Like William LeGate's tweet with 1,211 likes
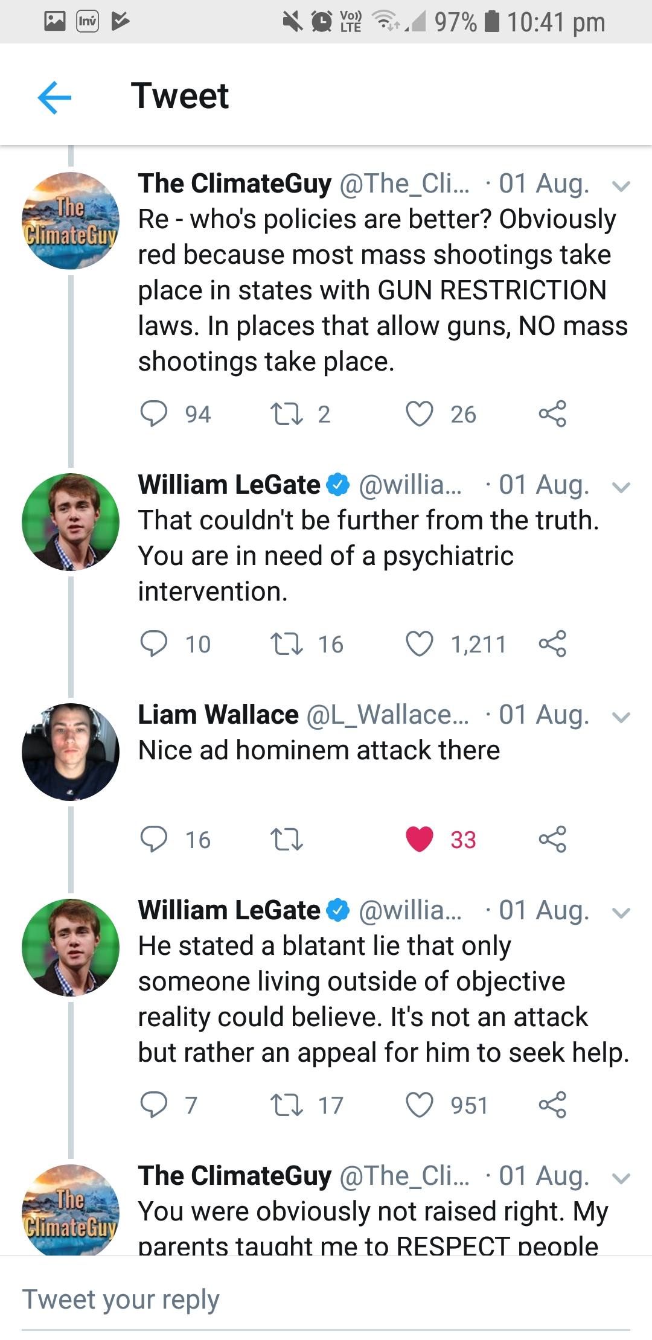652x1340 pixels. click(x=420, y=643)
